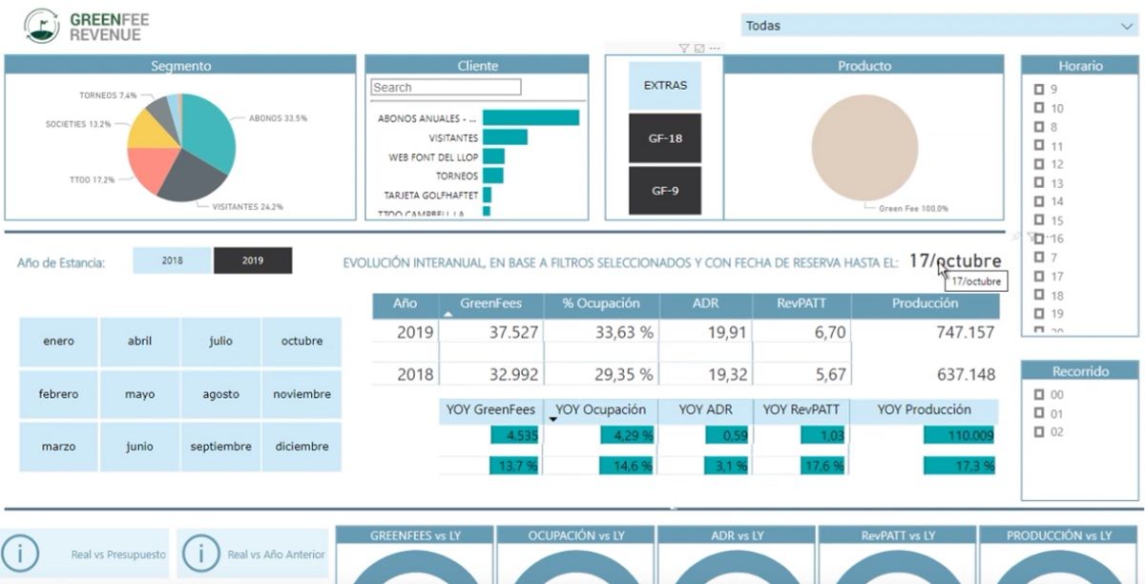The height and width of the screenshot is (584, 1145).
Task: Open focus mode icon above EXTRAS slicer
Action: [x=699, y=49]
